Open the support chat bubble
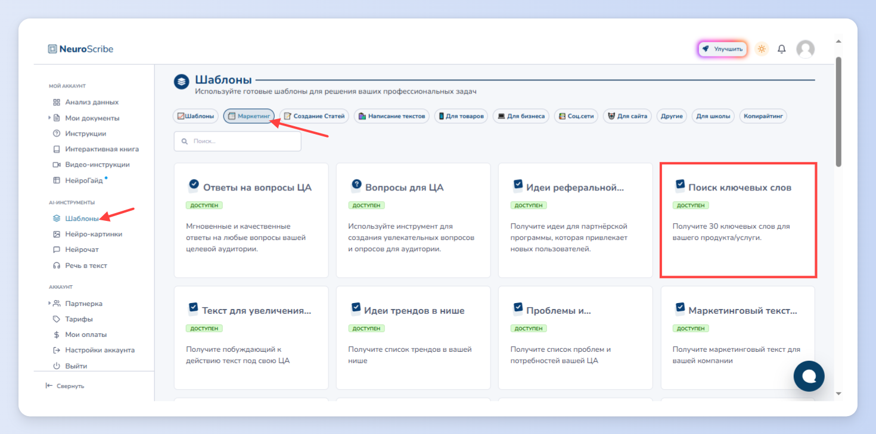This screenshot has height=434, width=876. pyautogui.click(x=809, y=376)
